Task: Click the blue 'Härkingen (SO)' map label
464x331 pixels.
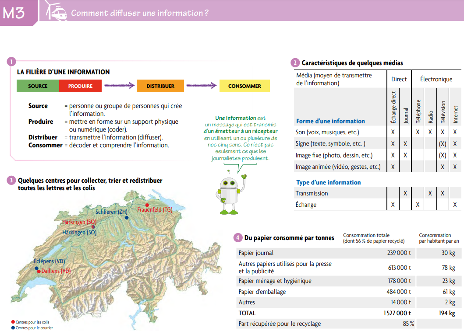Action: tap(79, 232)
